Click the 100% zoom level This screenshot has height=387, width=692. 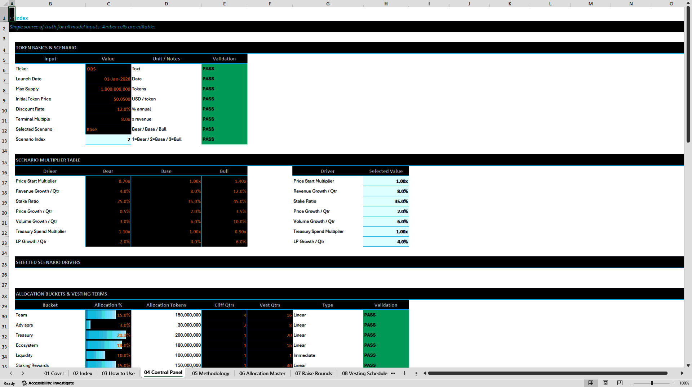pos(684,383)
